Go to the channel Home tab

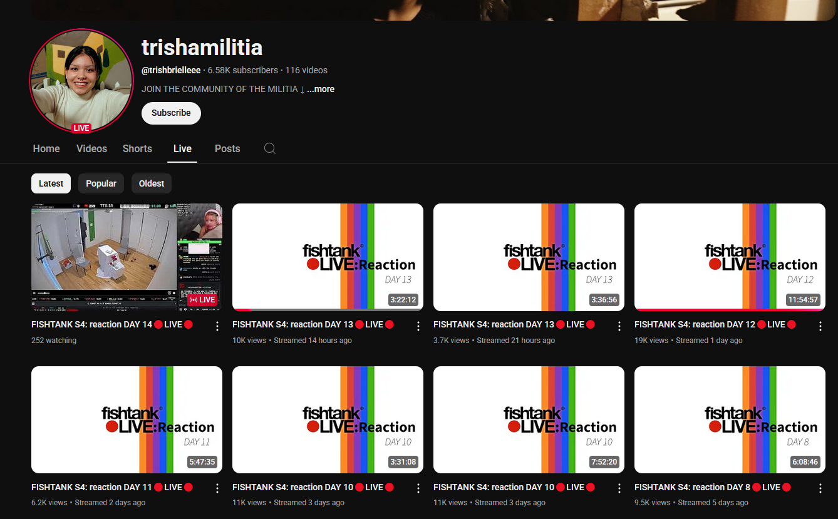(x=46, y=148)
